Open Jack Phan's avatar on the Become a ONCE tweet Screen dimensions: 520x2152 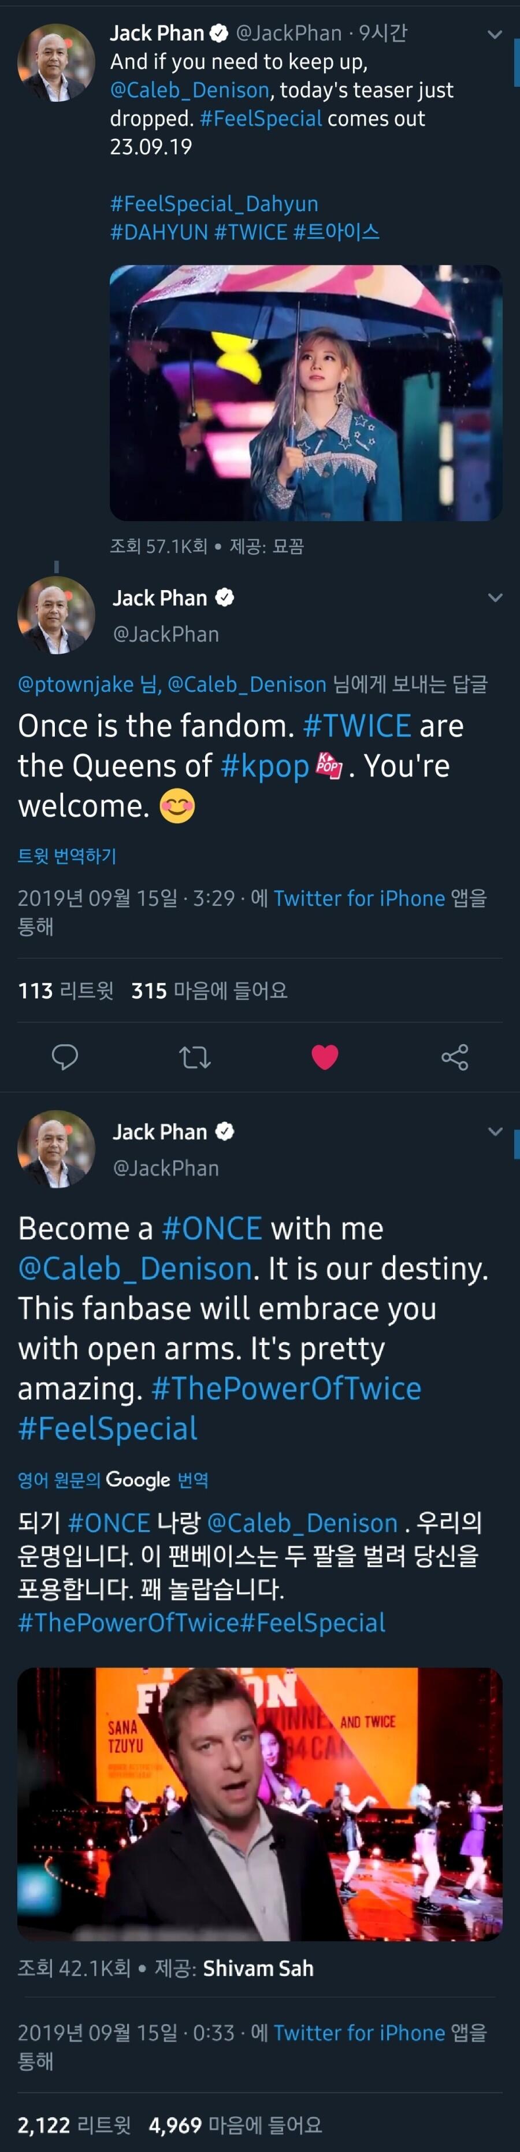(x=56, y=1149)
